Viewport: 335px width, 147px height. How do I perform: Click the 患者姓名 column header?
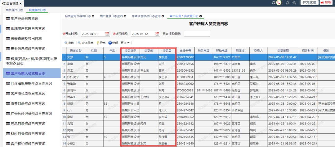click(76, 51)
